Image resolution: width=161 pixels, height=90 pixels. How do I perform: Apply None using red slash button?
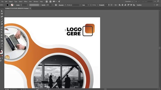coord(2,55)
